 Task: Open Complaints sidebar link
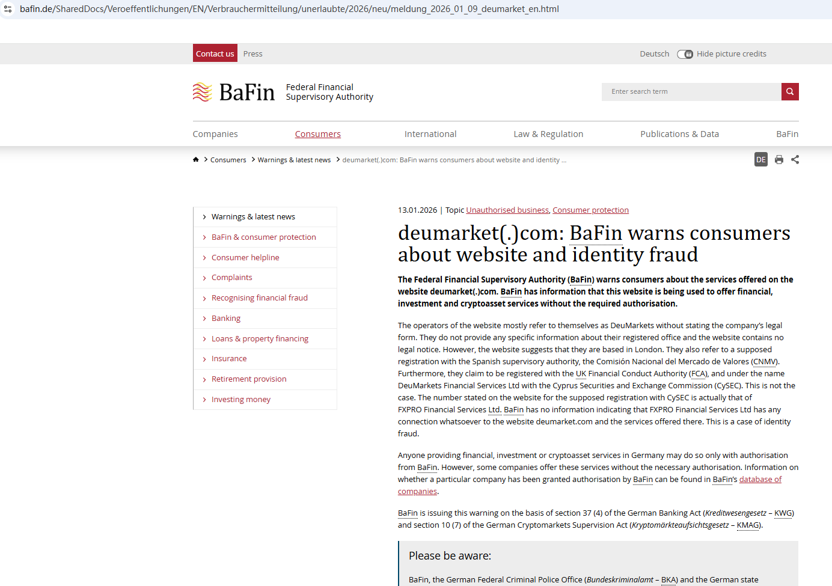[x=232, y=277]
